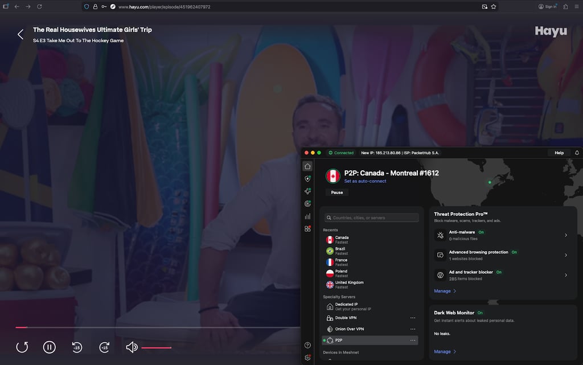Connect to Brazil in Recents

pos(371,251)
